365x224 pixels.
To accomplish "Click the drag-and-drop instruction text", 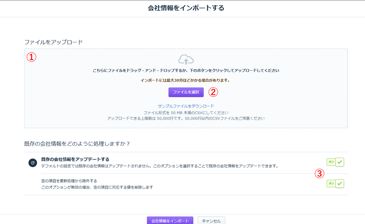I will pyautogui.click(x=186, y=71).
